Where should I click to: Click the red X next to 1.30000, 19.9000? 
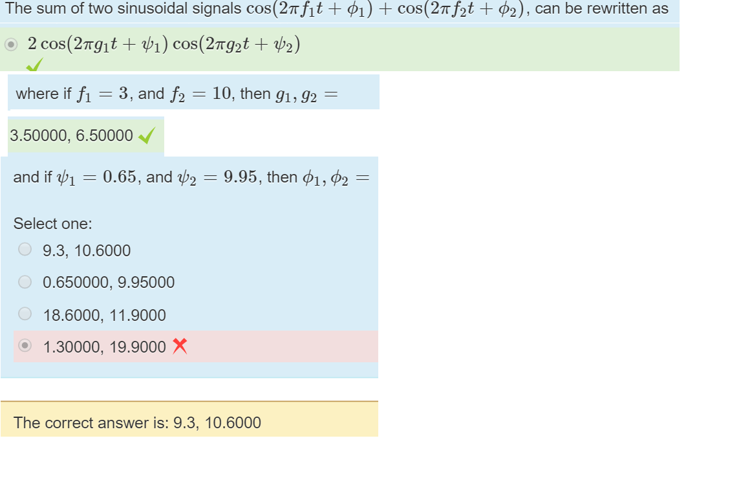[179, 347]
